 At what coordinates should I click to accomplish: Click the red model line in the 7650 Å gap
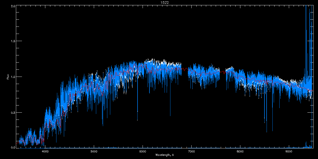(x=223, y=72)
